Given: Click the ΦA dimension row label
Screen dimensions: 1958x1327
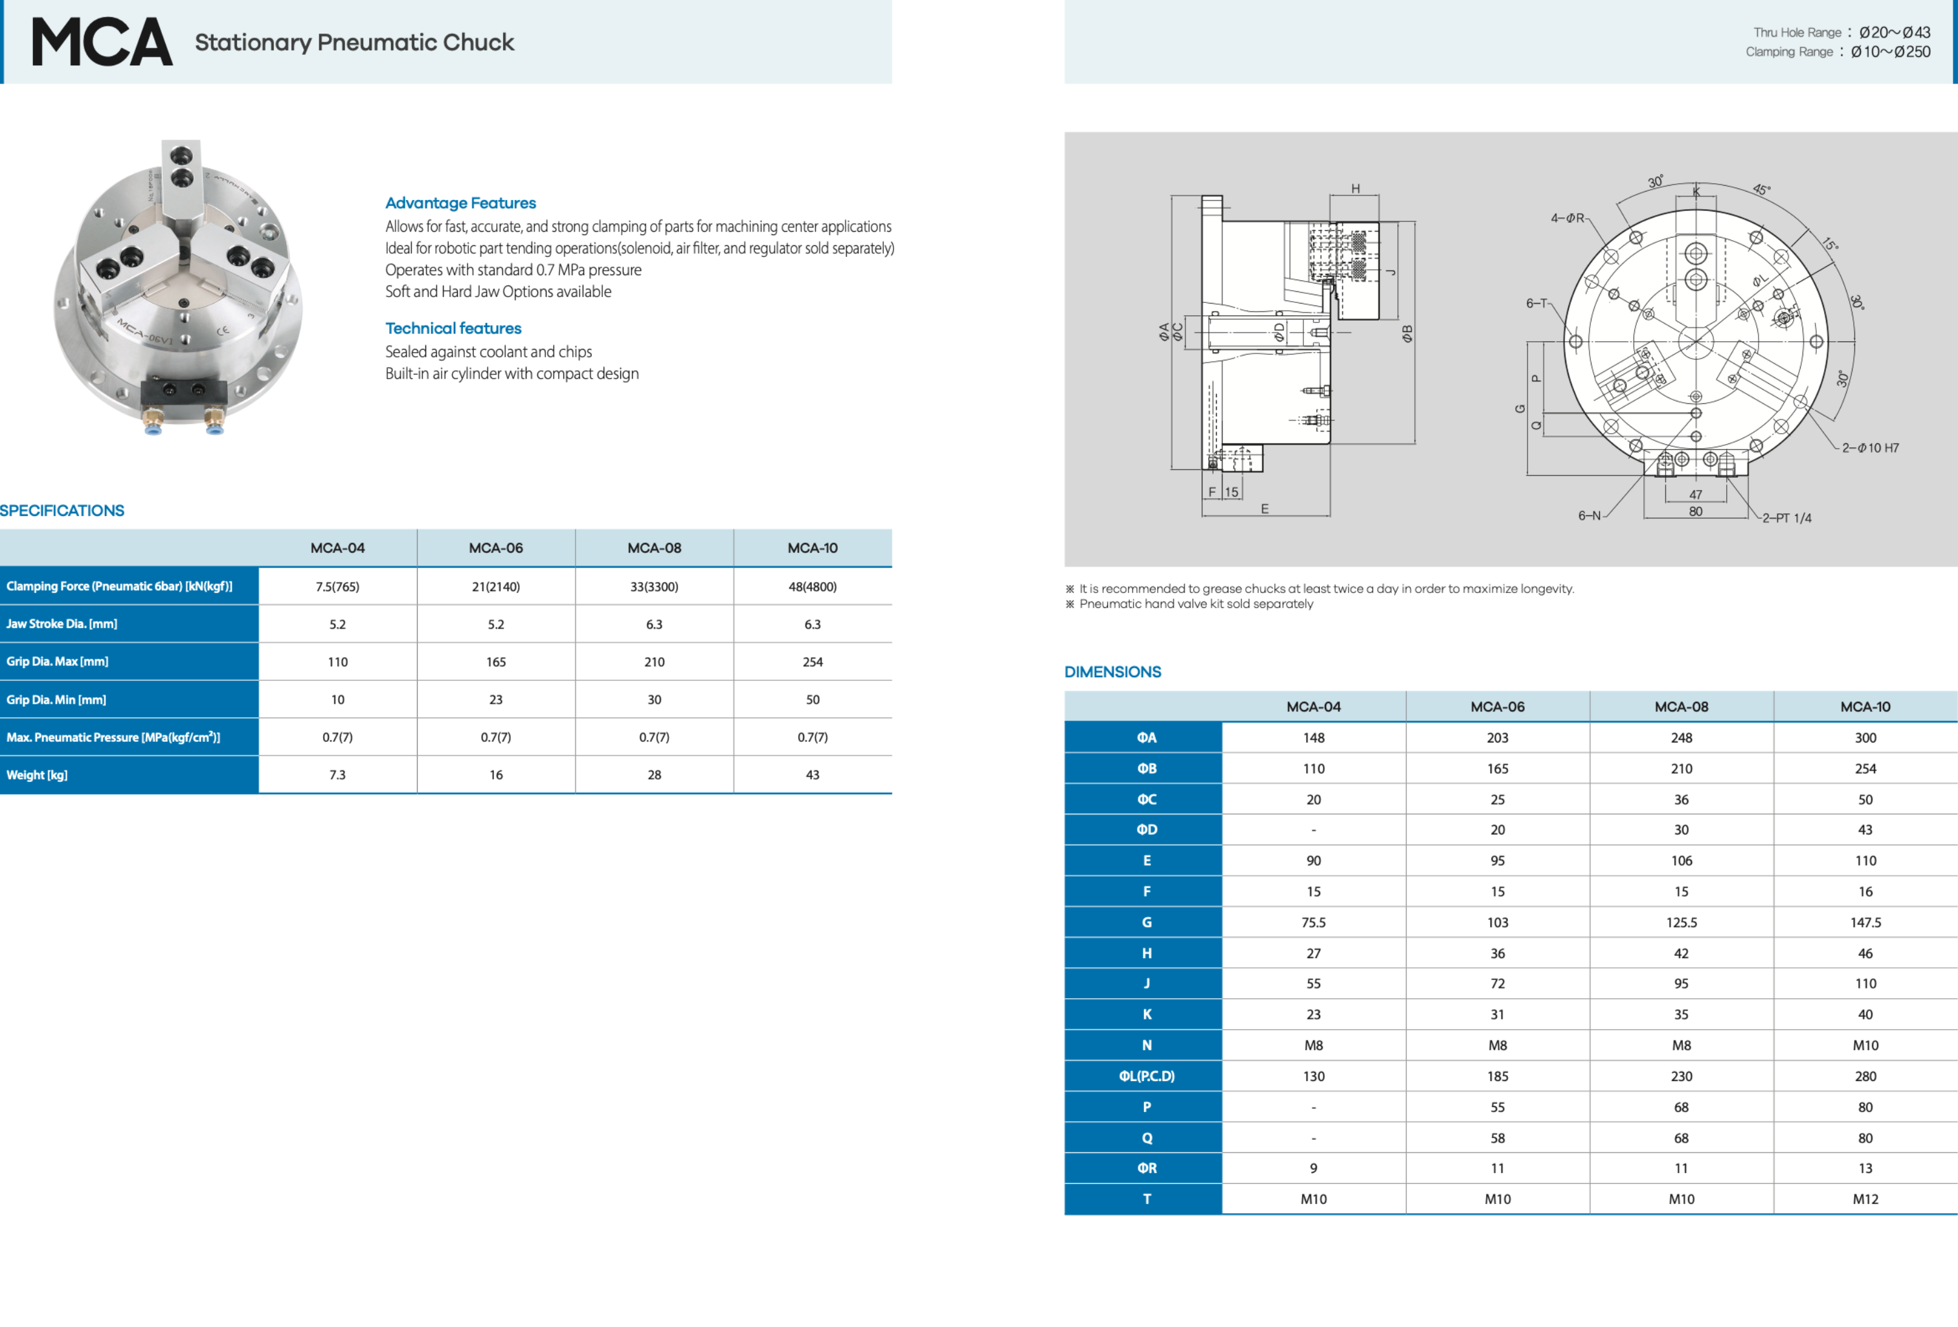Looking at the screenshot, I should (1146, 738).
